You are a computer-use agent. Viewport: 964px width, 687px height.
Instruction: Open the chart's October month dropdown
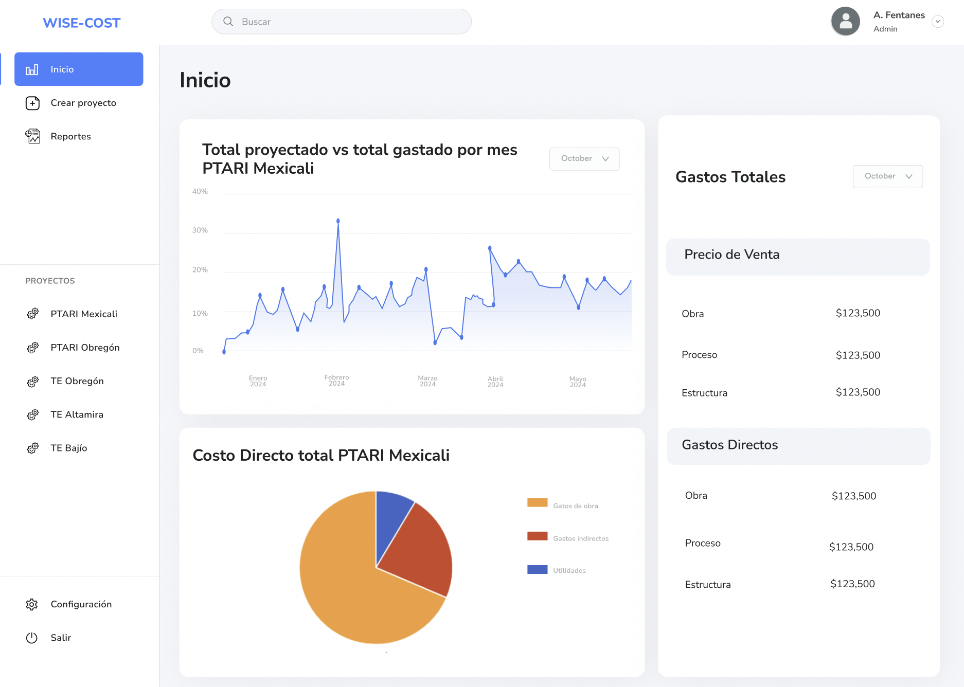coord(584,159)
